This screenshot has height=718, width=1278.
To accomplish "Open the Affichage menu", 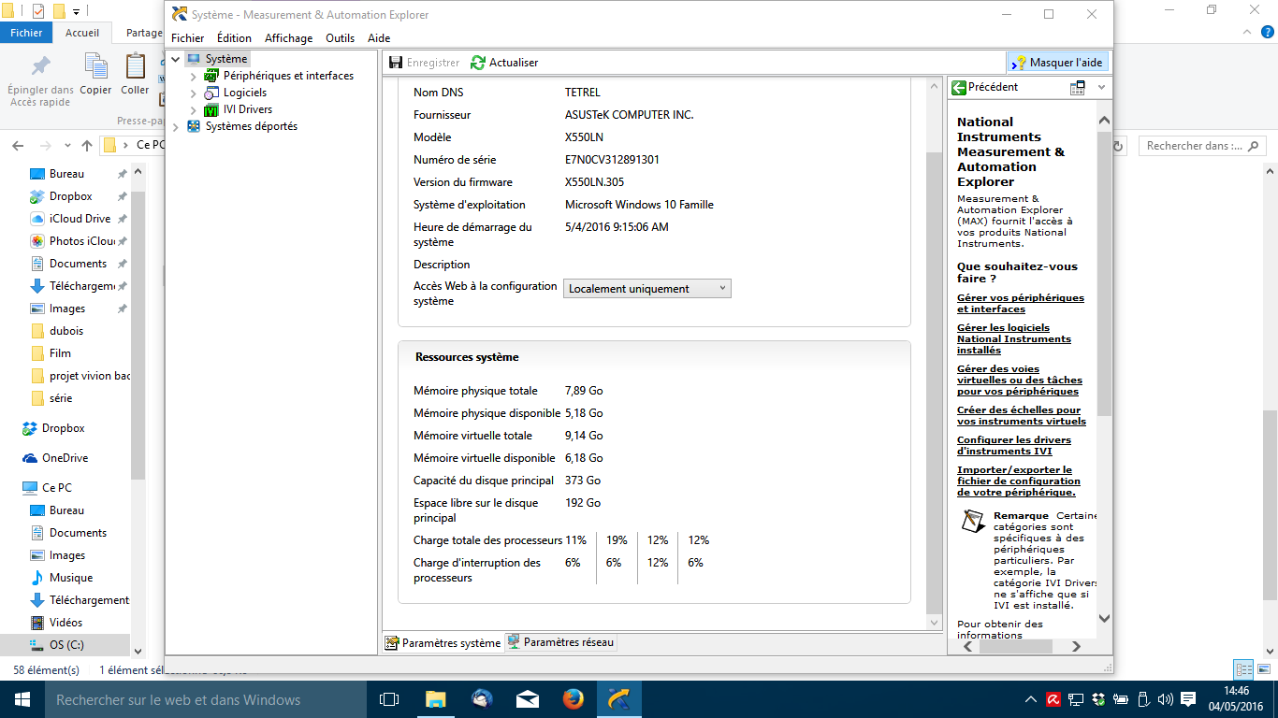I will click(x=289, y=38).
